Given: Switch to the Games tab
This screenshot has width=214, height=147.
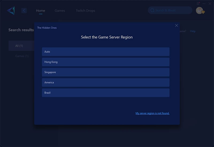Looking at the screenshot, I should [x=60, y=11].
